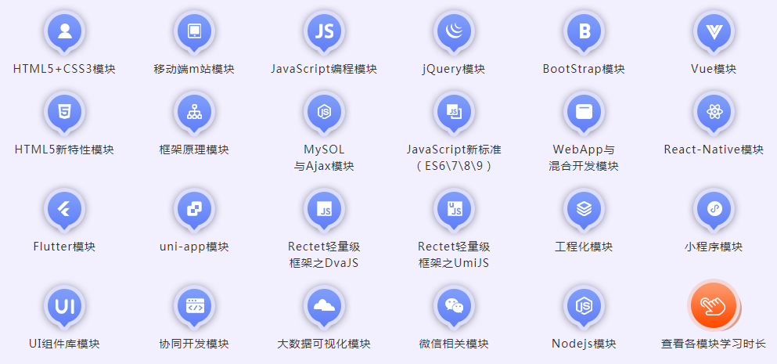Image resolution: width=777 pixels, height=364 pixels.
Task: Click the mobile m-site tablet icon
Action: (x=194, y=32)
